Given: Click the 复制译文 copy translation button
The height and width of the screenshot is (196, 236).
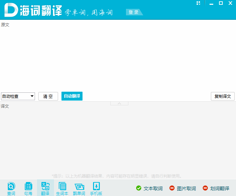Looking at the screenshot, I should [223, 96].
